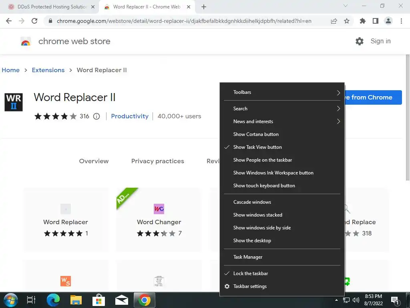Close the DDoS Protected Hosting tab
Screen dimensions: 410x308
click(x=93, y=7)
